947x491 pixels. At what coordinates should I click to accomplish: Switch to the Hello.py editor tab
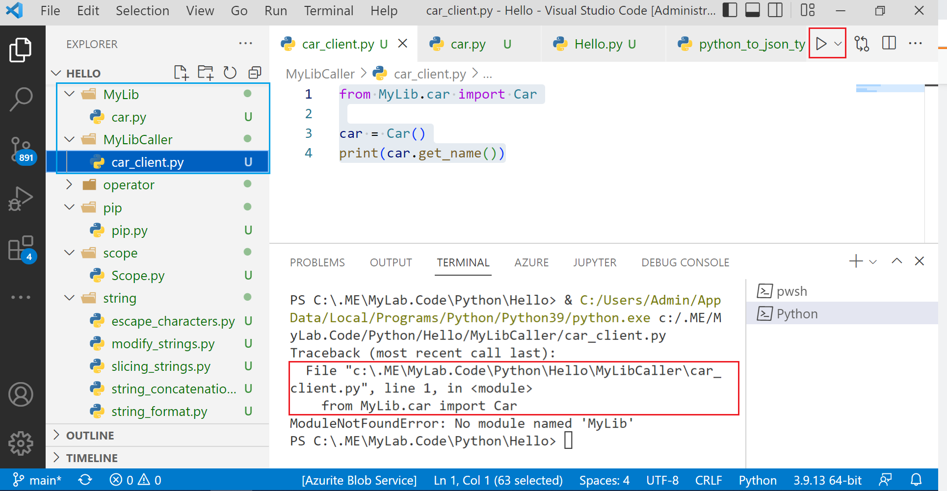pyautogui.click(x=604, y=44)
